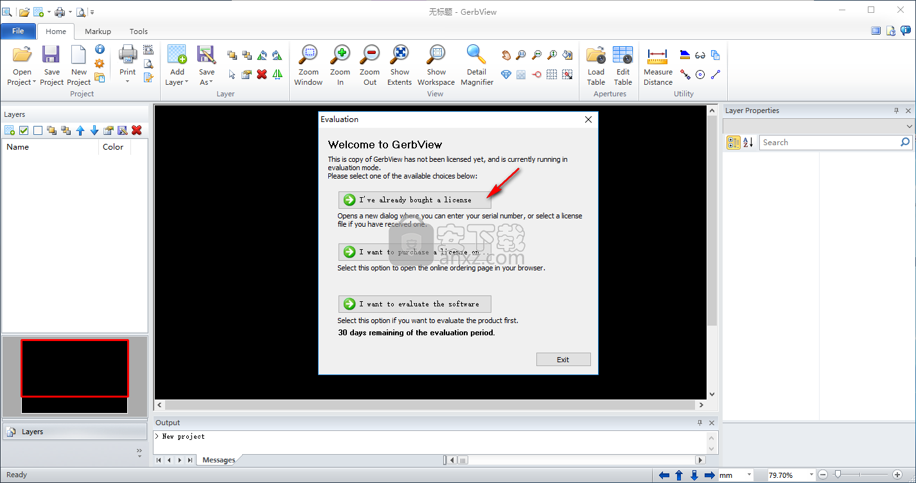This screenshot has height=483, width=916.
Task: Click the overview thumbnail preview
Action: coord(75,376)
